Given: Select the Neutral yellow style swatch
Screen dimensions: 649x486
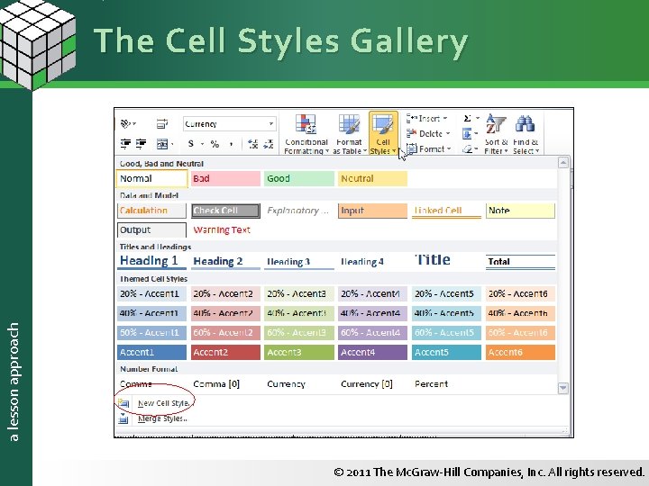Looking at the screenshot, I should [372, 178].
